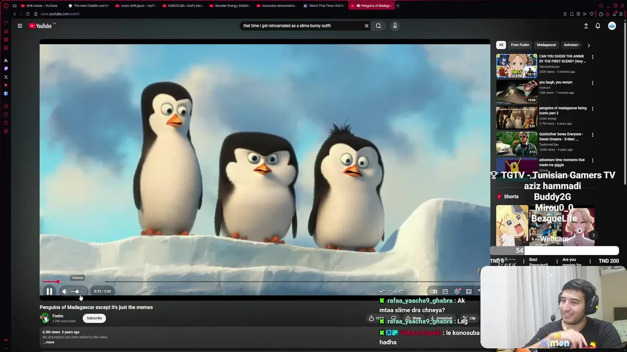The width and height of the screenshot is (627, 352).
Task: Select the 'From Foehn' filter chip
Action: [520, 45]
